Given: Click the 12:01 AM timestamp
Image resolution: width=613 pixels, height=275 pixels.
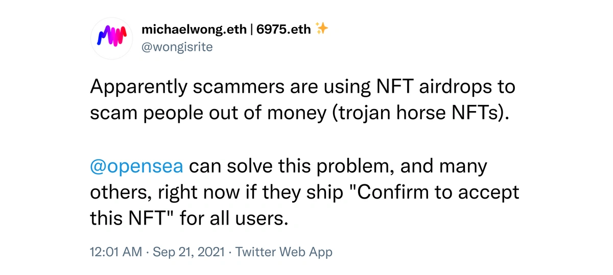Looking at the screenshot, I should click(x=116, y=252).
